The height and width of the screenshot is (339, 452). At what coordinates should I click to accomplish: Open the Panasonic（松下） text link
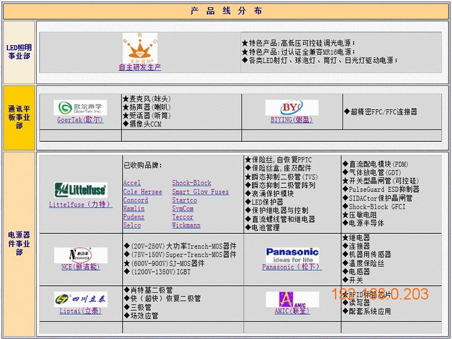(292, 267)
